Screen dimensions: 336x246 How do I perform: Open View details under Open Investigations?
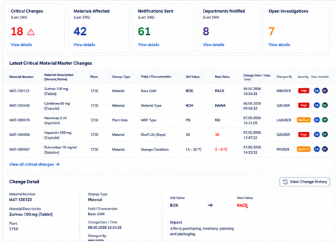click(279, 44)
